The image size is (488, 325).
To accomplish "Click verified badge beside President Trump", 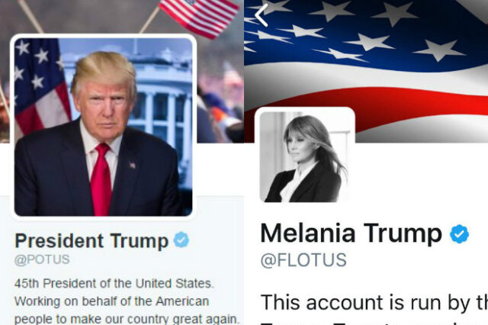I will pyautogui.click(x=181, y=240).
